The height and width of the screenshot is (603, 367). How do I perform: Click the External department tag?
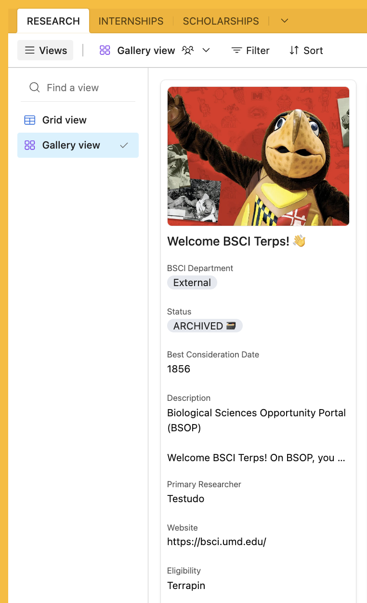(192, 283)
